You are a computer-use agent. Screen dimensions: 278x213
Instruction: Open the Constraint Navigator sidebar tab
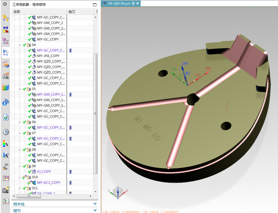6,29
